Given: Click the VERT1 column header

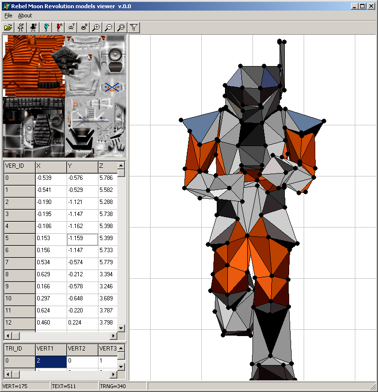Looking at the screenshot, I should (x=51, y=350).
